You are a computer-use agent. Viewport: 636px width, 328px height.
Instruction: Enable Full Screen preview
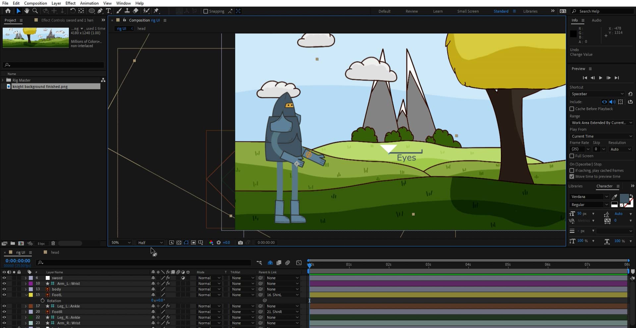click(572, 156)
